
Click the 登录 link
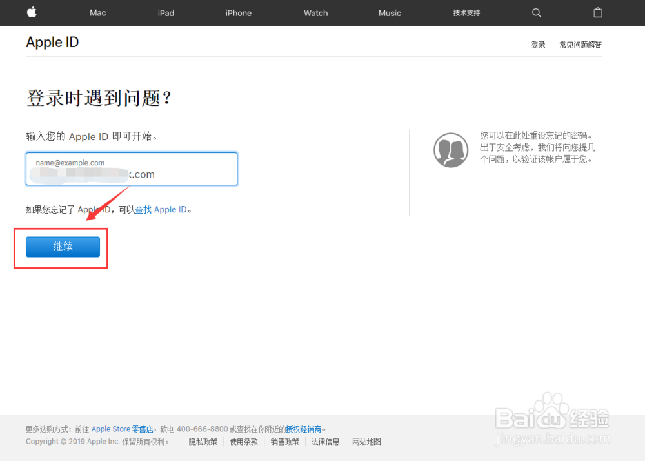(x=538, y=45)
